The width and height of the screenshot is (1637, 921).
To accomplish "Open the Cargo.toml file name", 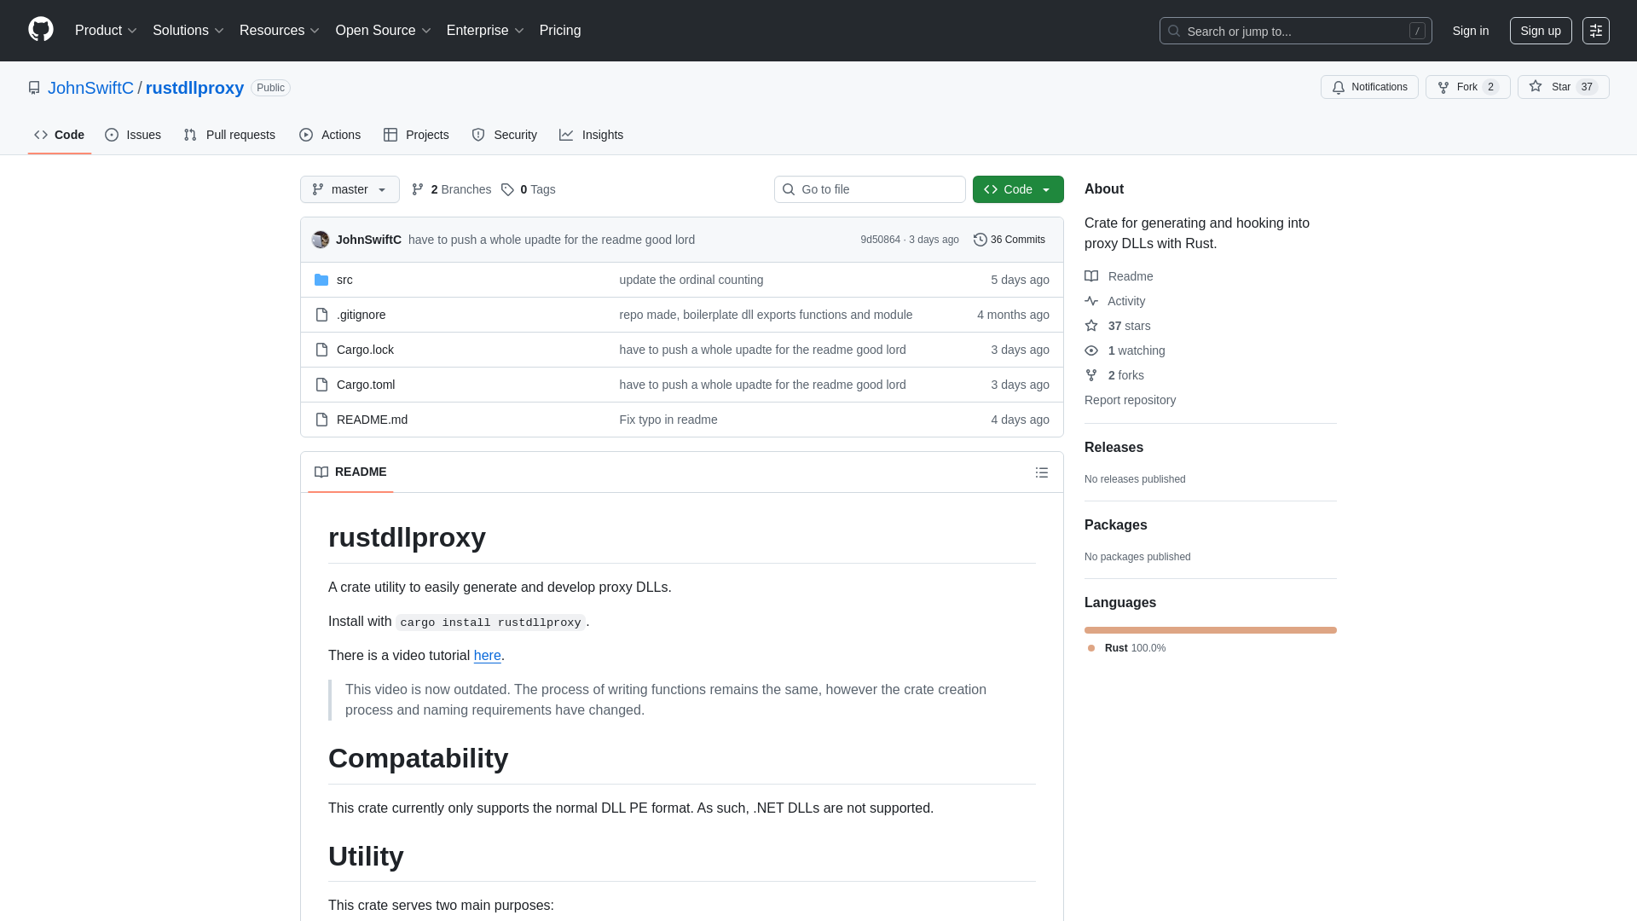I will pyautogui.click(x=366, y=385).
